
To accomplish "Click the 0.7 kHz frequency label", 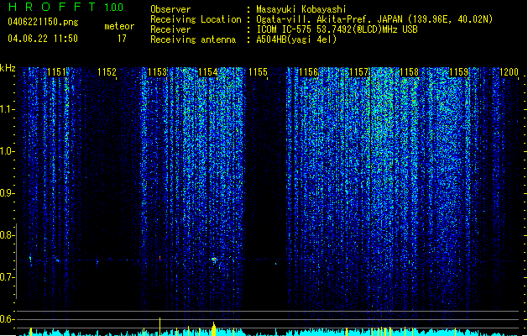I will 7,277.
